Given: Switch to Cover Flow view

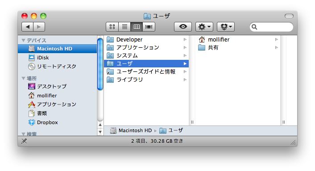Looking at the screenshot, I should click(x=149, y=27).
